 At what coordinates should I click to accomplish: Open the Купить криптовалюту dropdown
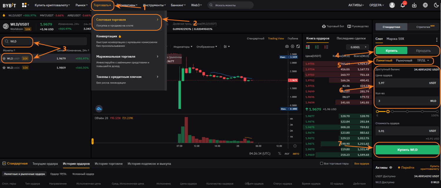[x=52, y=5]
